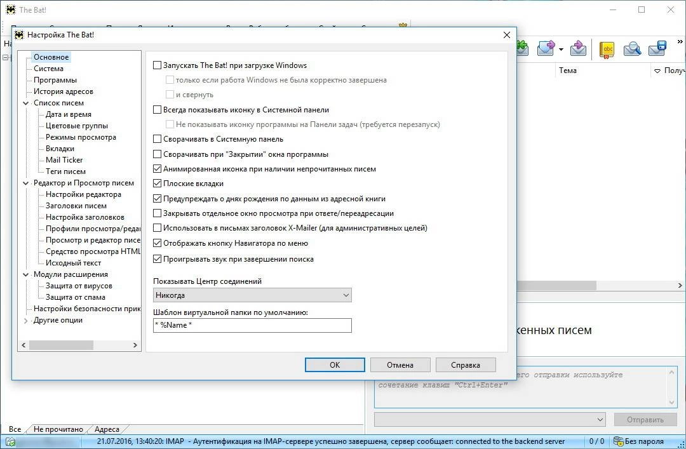The height and width of the screenshot is (449, 686).
Task: Click The Bat! icon in settings dialog title
Action: [19, 35]
